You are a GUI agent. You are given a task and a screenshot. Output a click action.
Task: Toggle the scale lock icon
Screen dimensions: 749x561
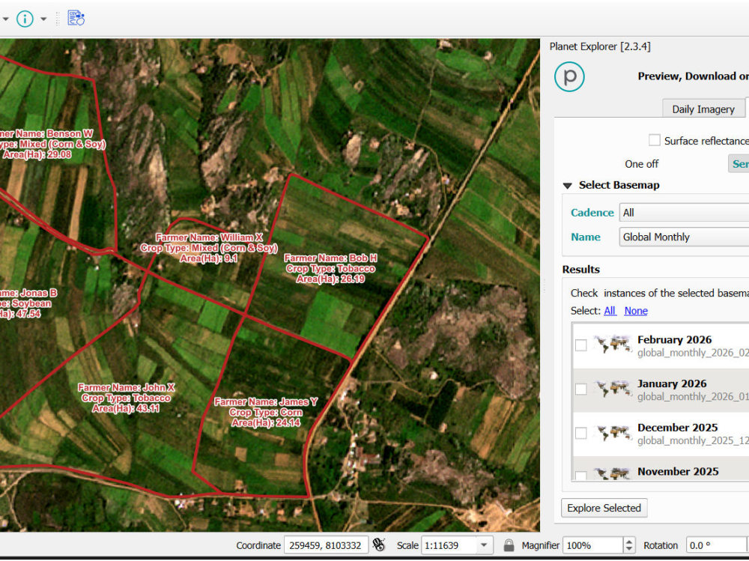(x=509, y=545)
